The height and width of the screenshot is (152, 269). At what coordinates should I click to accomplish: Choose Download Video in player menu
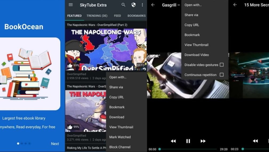point(196,55)
